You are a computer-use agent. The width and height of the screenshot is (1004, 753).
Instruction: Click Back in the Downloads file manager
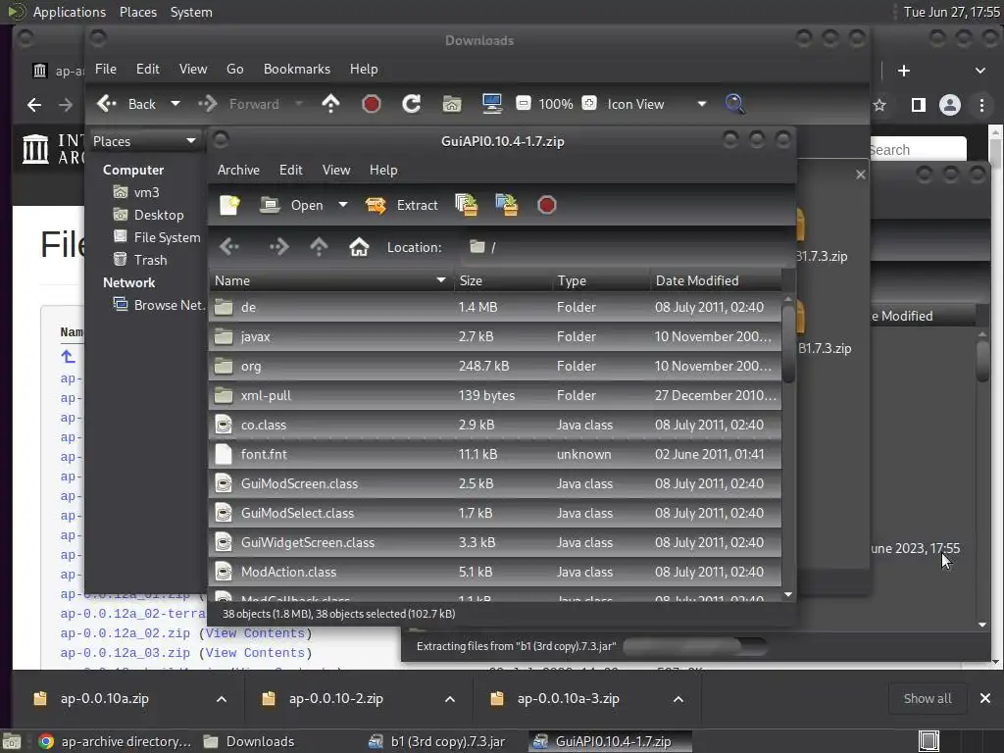(126, 104)
